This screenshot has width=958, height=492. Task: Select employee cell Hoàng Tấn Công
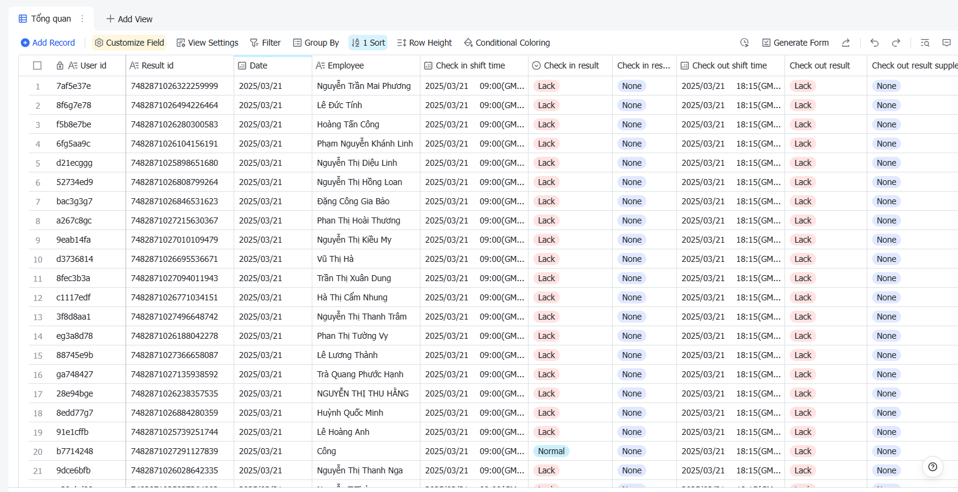point(366,124)
